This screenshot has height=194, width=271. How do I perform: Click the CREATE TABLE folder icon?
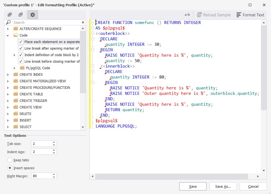pos(16,94)
